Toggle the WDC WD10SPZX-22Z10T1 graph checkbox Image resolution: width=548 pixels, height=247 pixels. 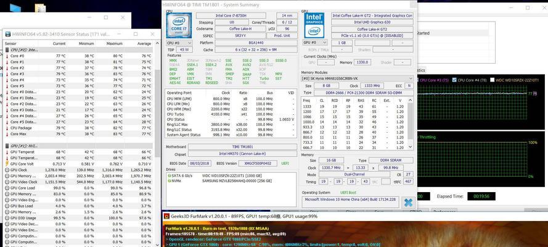coord(492,80)
